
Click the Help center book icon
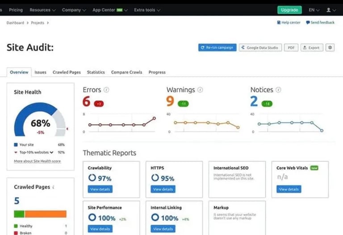[x=279, y=22]
